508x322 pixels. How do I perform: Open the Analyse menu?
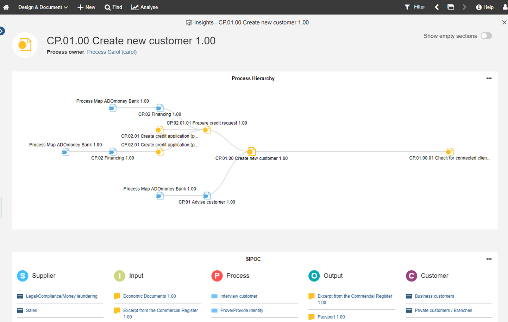coord(145,7)
